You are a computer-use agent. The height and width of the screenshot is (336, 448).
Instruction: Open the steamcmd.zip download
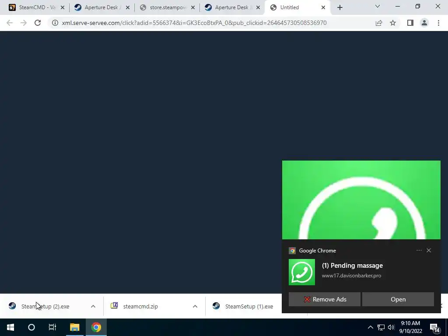(140, 306)
